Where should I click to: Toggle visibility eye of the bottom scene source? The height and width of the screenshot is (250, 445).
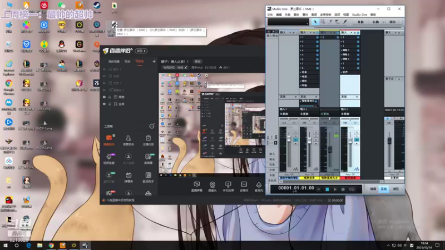[x=105, y=104]
